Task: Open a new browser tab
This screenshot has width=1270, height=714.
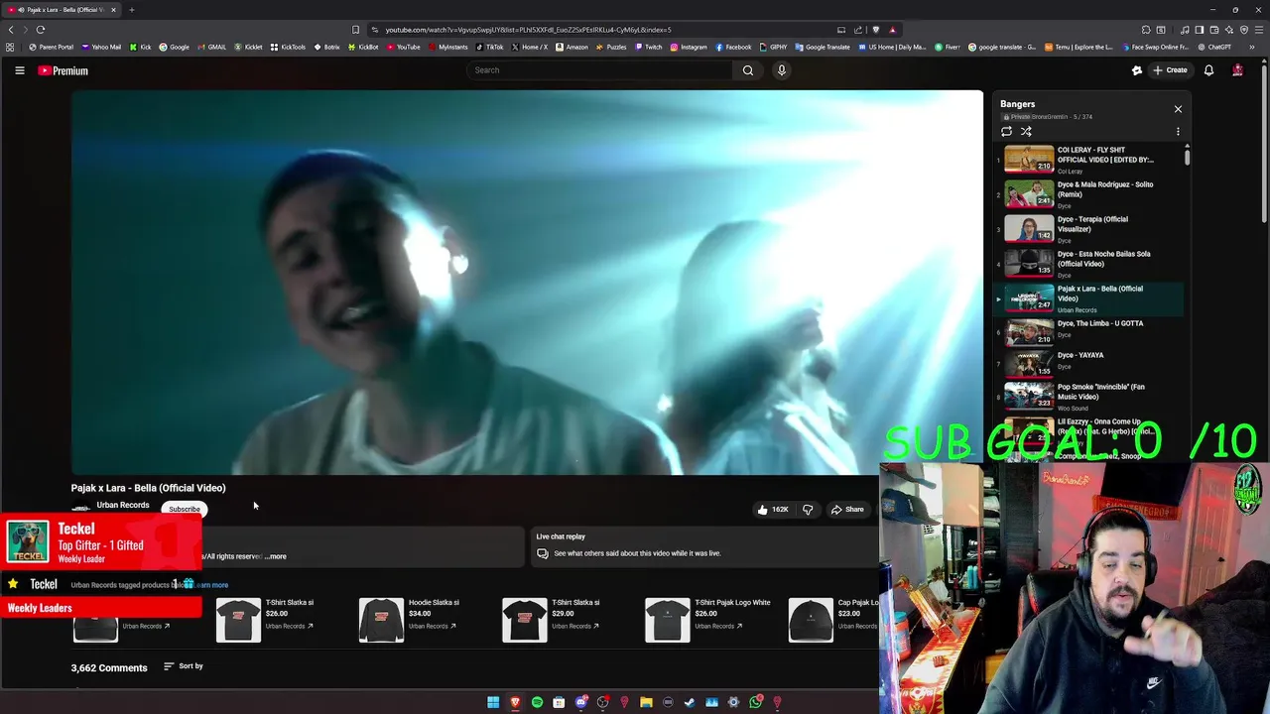Action: 131,10
